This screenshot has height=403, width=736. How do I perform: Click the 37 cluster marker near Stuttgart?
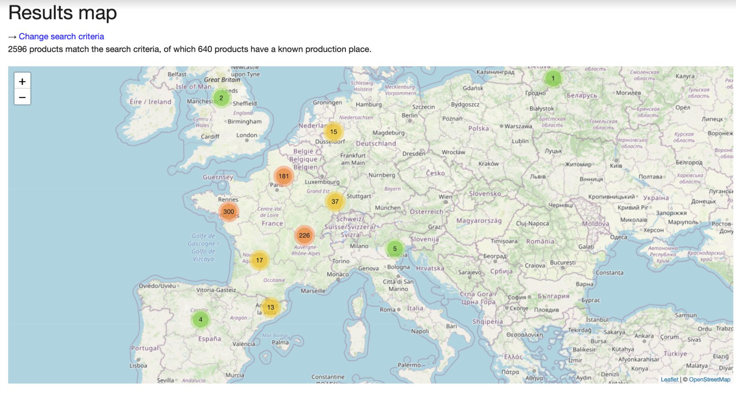coord(335,201)
